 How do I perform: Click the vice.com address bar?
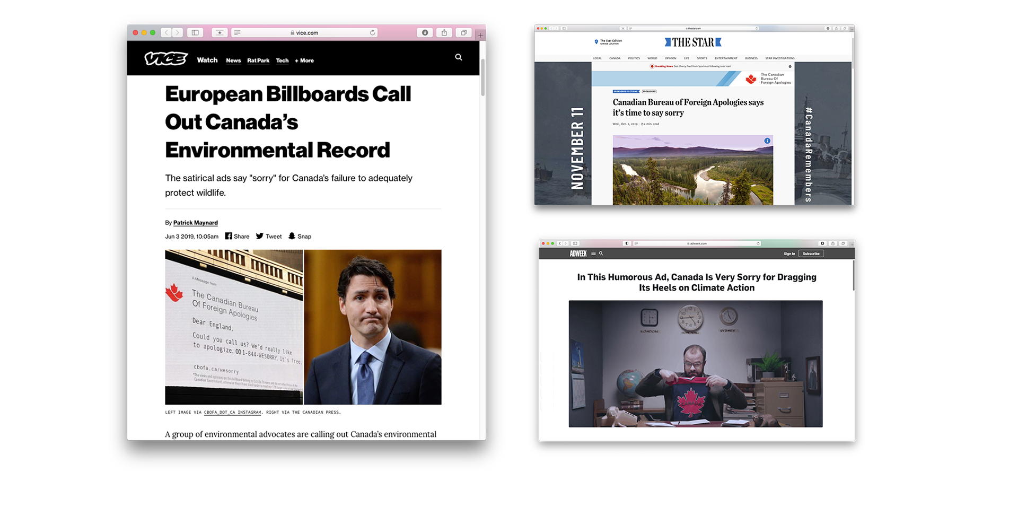tap(305, 32)
